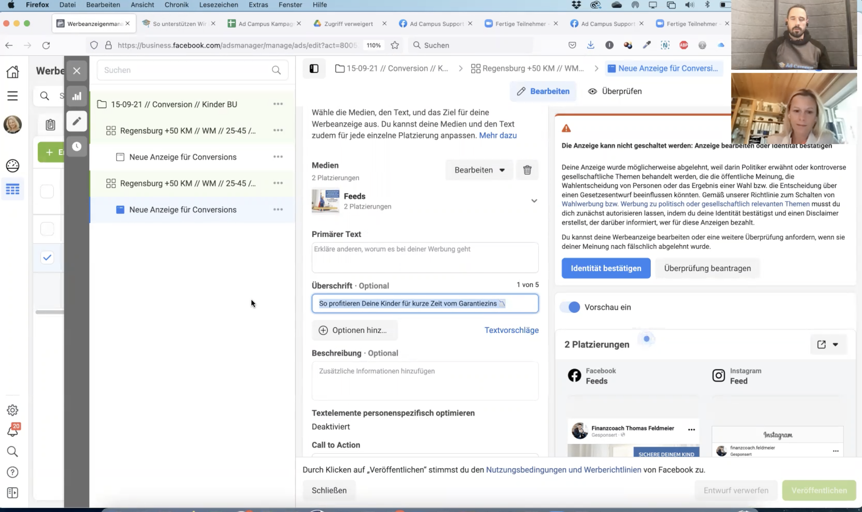Viewport: 862px width, 512px height.
Task: Switch to the Bearbeiten tab
Action: coord(543,91)
